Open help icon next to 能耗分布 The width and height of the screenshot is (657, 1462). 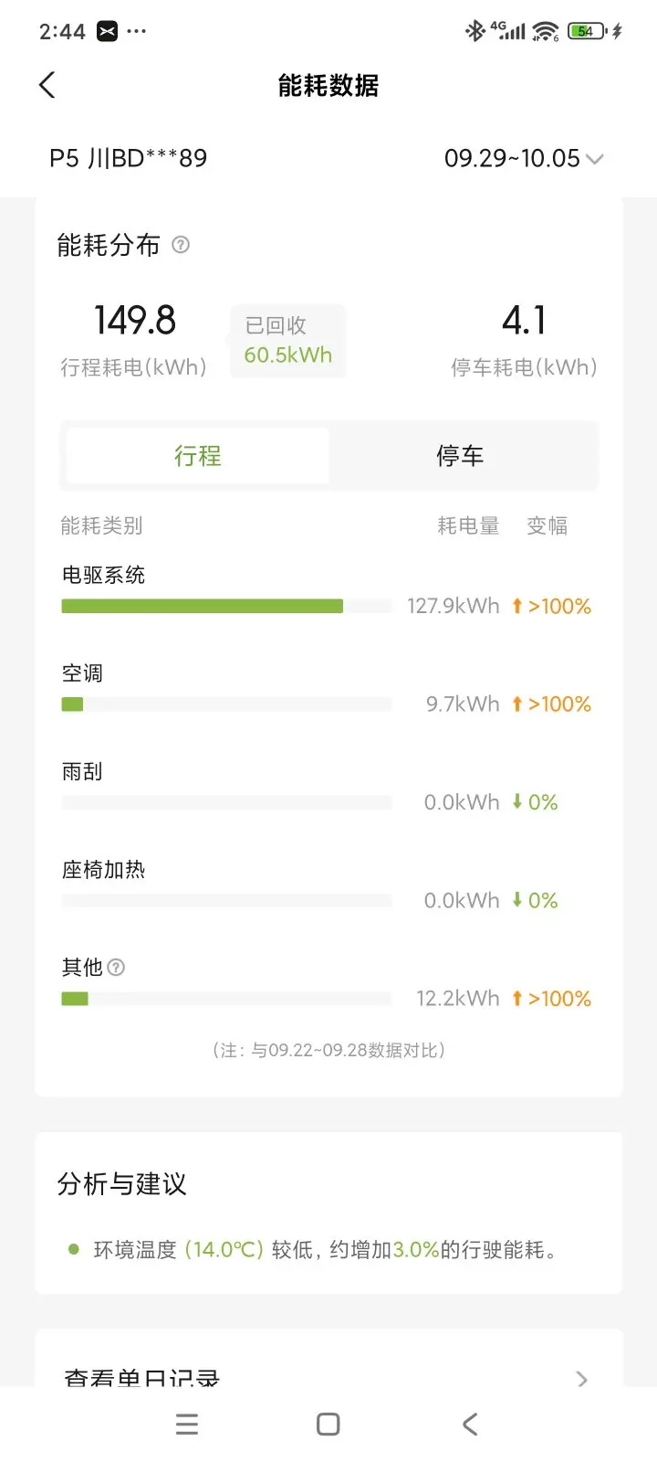tap(181, 245)
